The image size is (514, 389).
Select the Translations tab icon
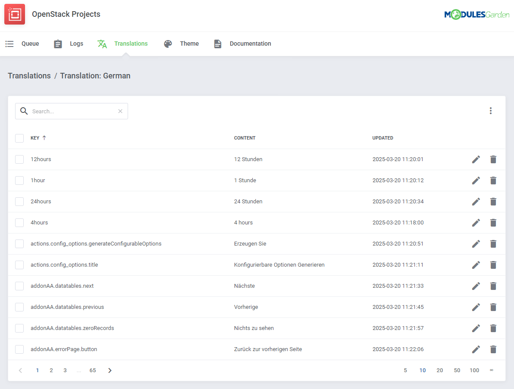click(102, 44)
